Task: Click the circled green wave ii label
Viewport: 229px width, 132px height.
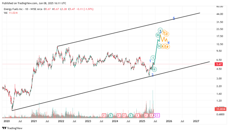Action: click(154, 69)
